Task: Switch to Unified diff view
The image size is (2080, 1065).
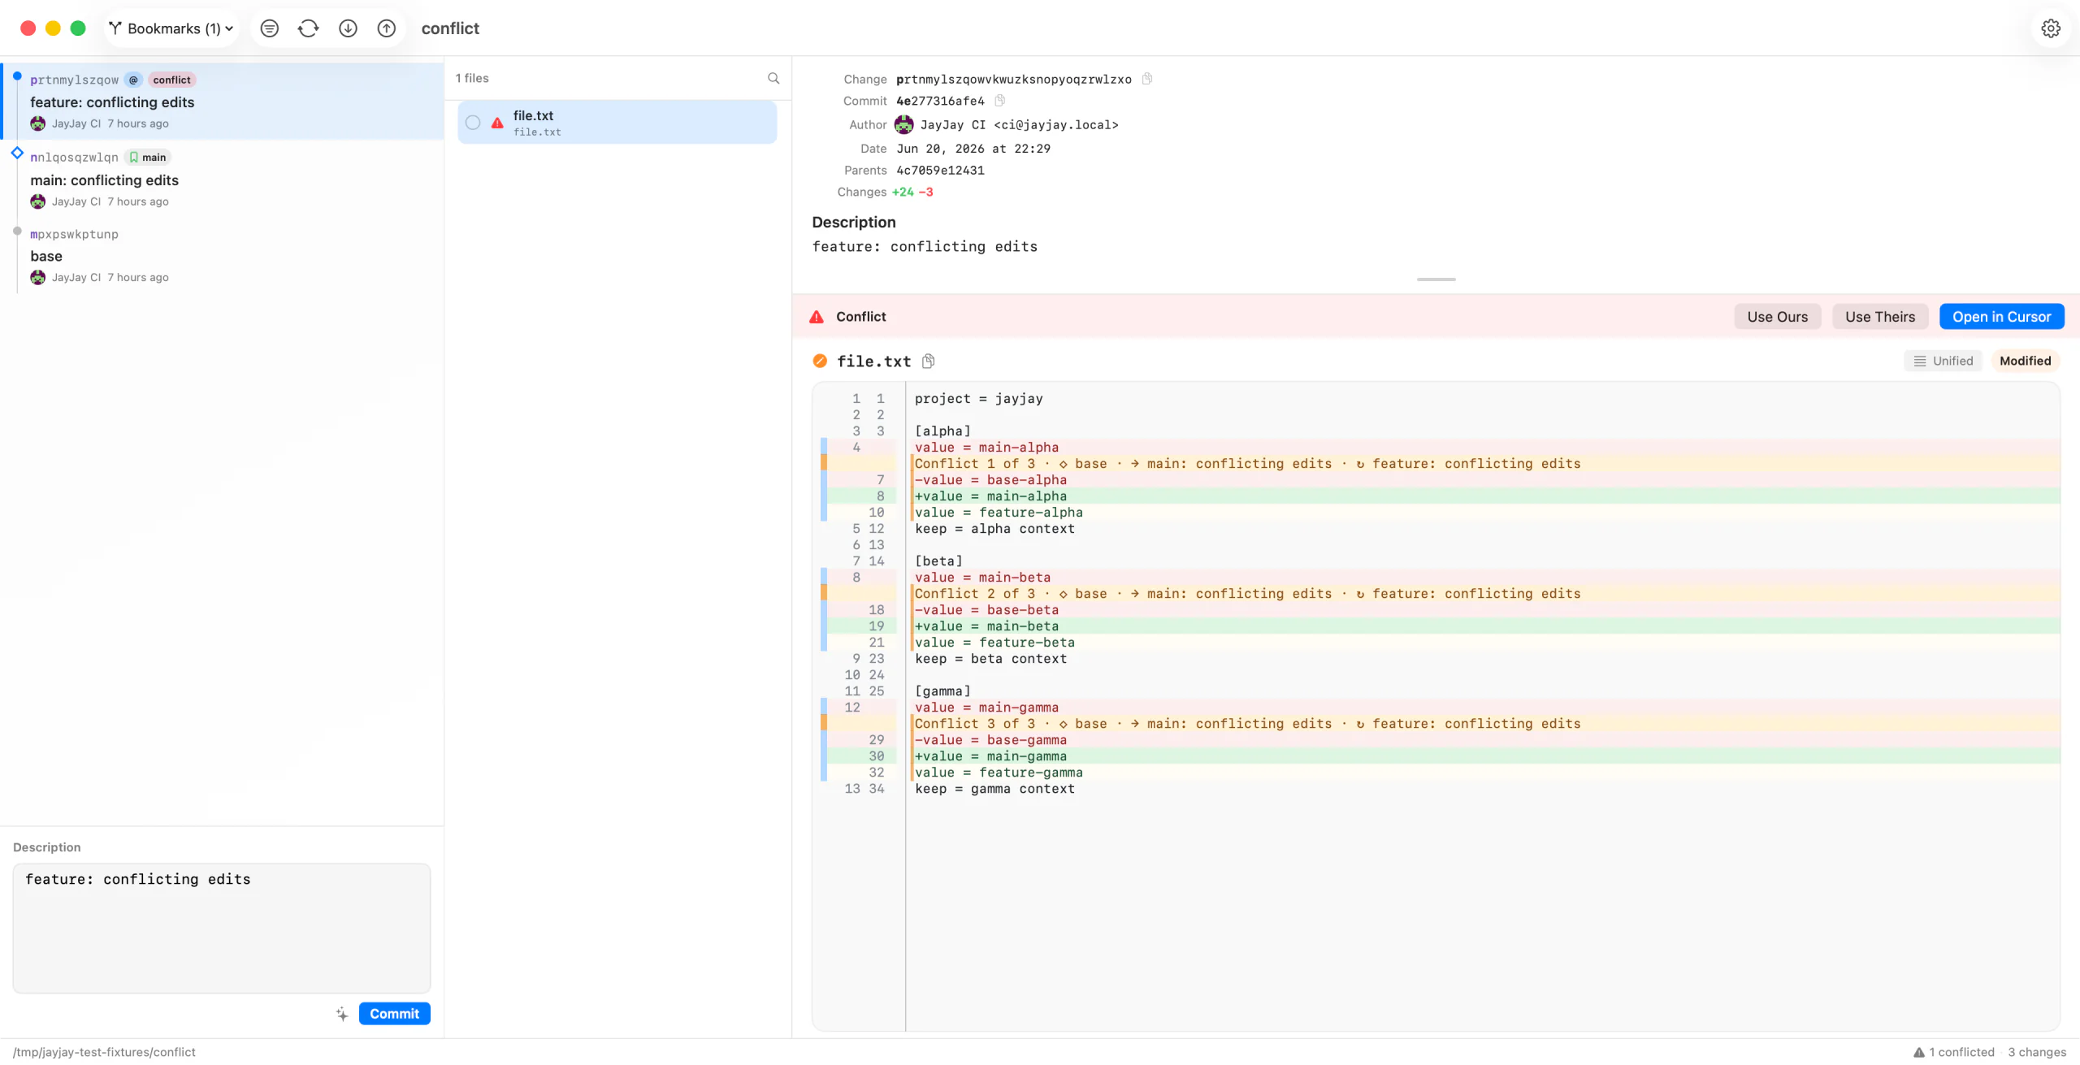Action: coord(1943,361)
